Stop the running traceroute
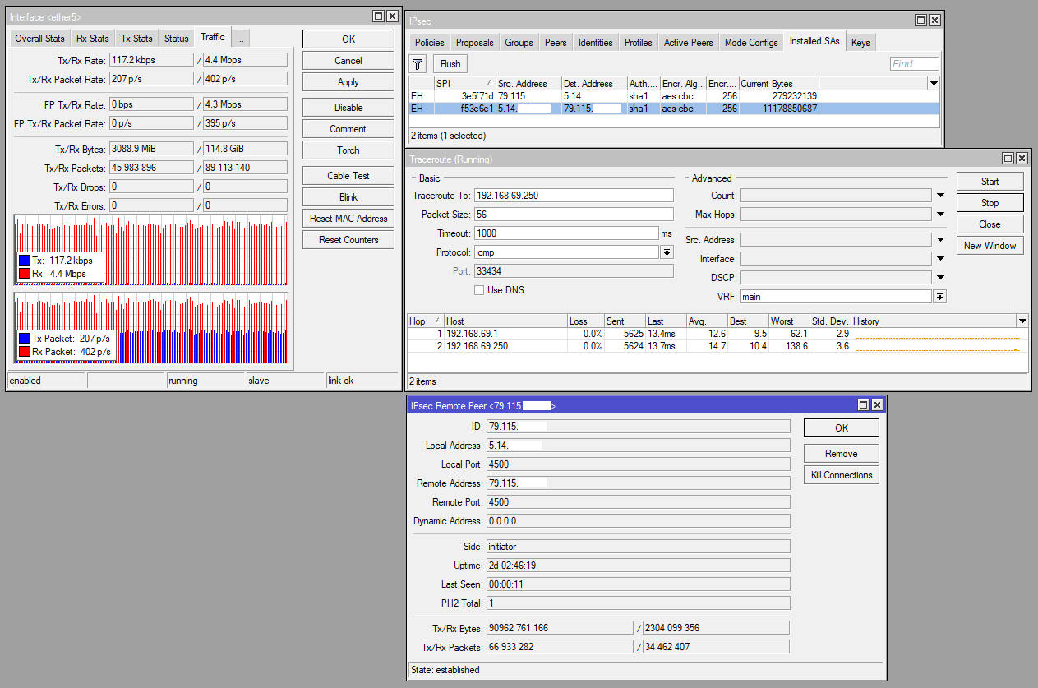 pos(990,203)
